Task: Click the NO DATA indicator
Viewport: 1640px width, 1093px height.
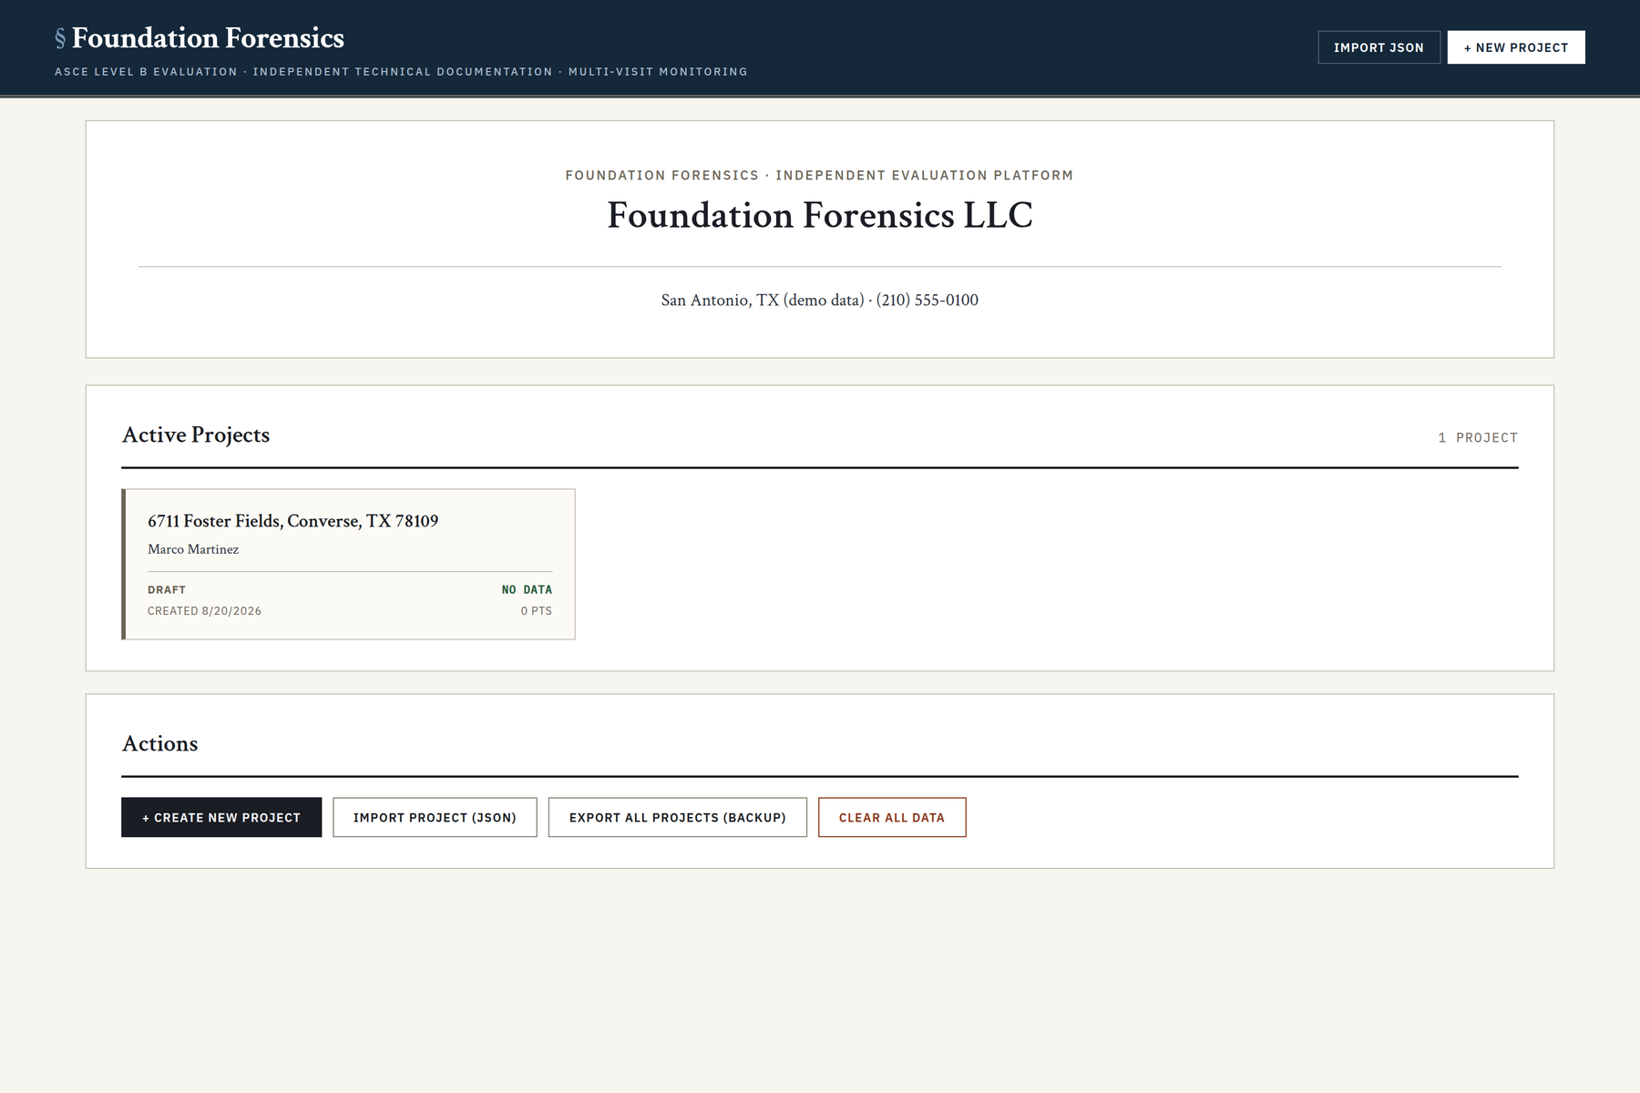Action: 527,589
